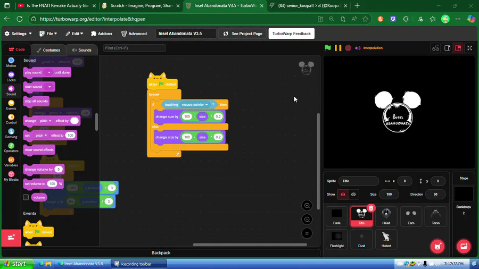Click the sprite y position field

tap(438, 181)
